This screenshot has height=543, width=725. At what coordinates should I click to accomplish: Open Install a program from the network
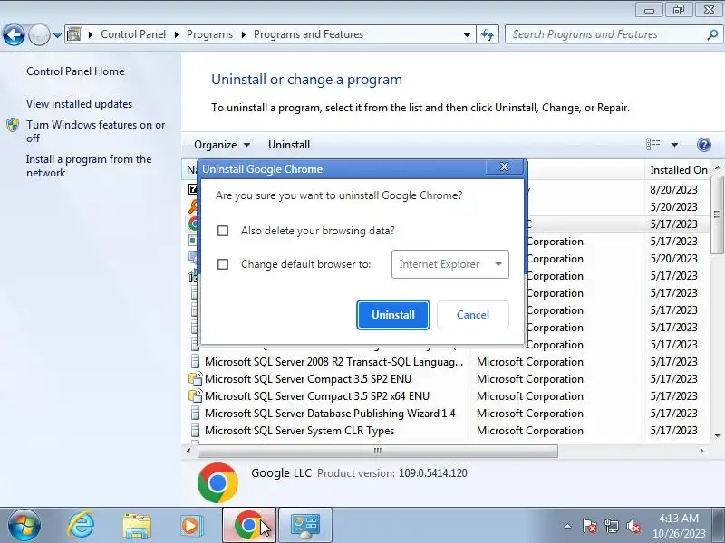coord(89,166)
